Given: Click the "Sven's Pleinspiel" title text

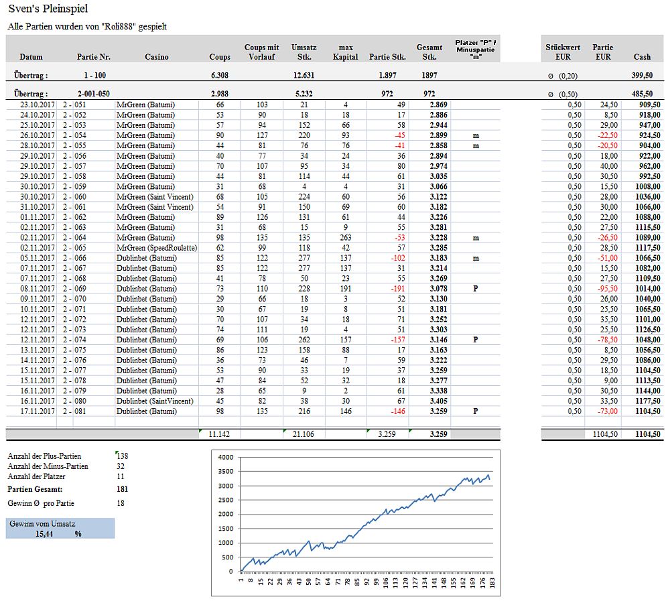Looking at the screenshot, I should 48,9.
